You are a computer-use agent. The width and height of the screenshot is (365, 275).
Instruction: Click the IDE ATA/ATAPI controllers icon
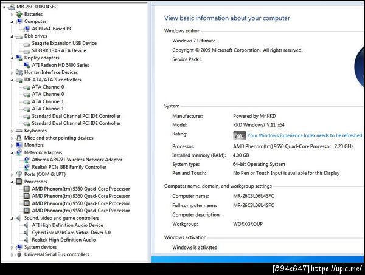(x=19, y=80)
